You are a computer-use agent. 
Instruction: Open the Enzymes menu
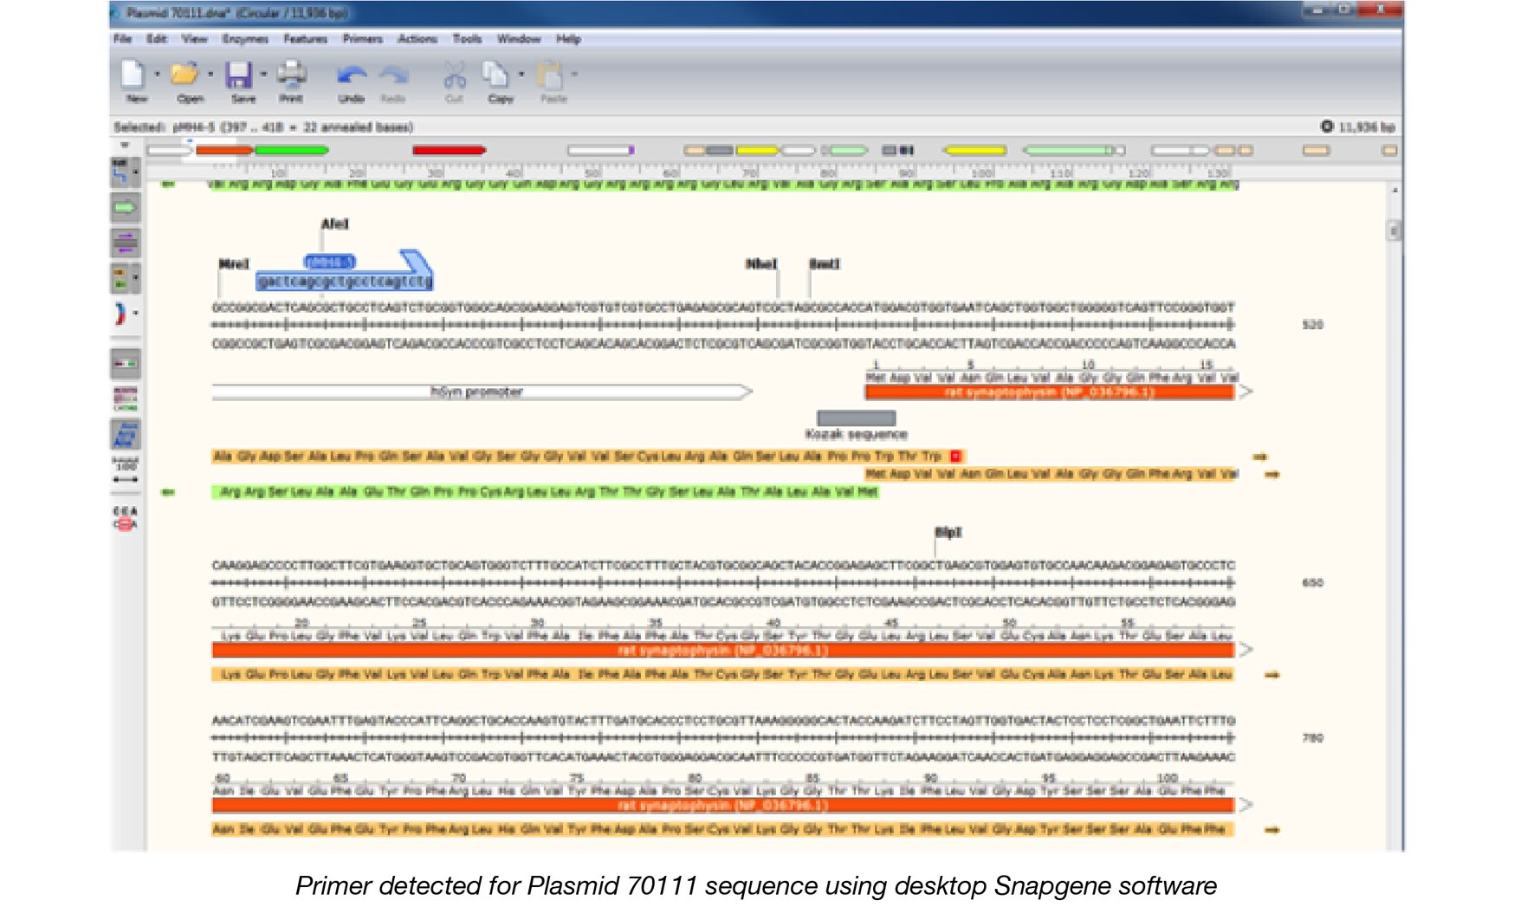click(x=245, y=39)
